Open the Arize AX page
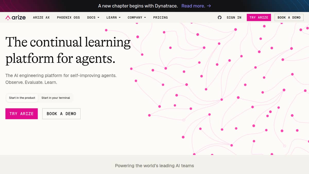The image size is (309, 174). click(x=41, y=17)
